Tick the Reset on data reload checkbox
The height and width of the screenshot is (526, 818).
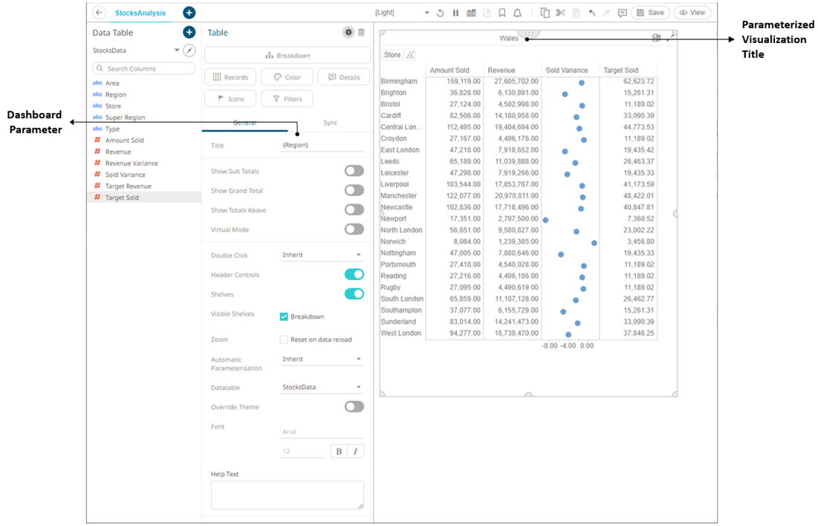284,340
